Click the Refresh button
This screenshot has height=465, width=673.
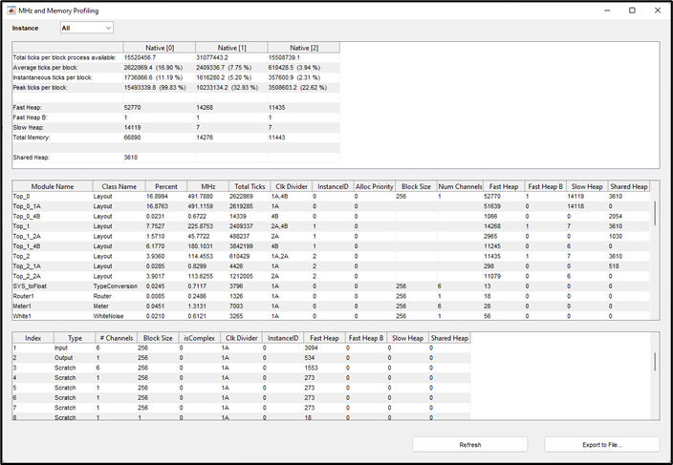469,444
